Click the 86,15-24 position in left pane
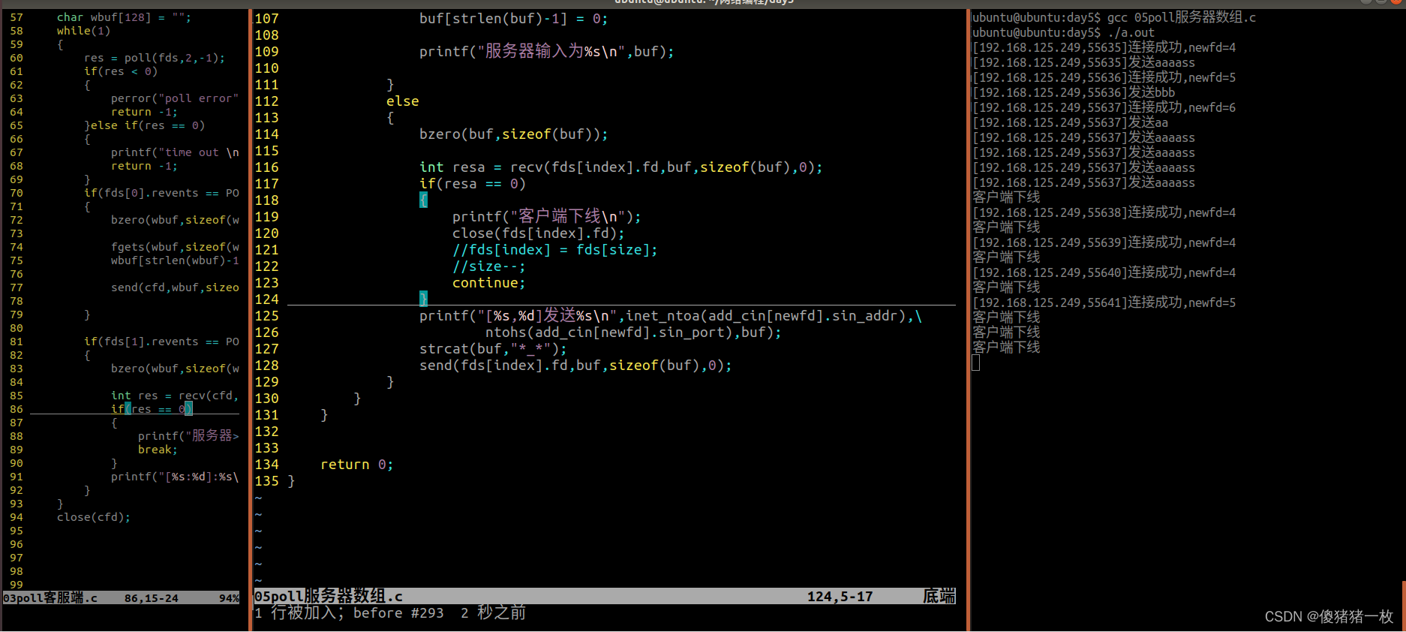This screenshot has width=1406, height=632. 152,598
